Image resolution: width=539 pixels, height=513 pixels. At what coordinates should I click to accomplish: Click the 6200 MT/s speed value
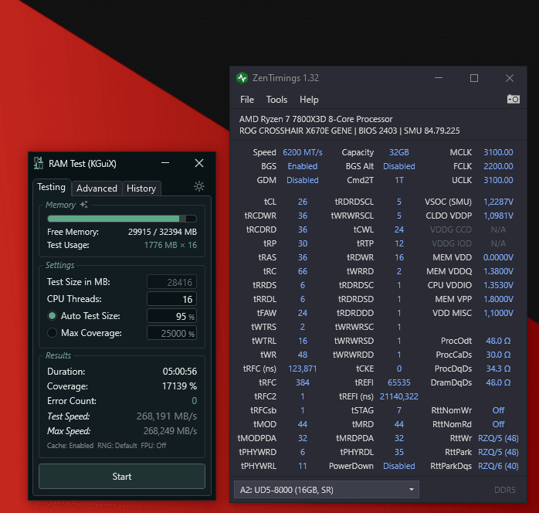pyautogui.click(x=303, y=152)
